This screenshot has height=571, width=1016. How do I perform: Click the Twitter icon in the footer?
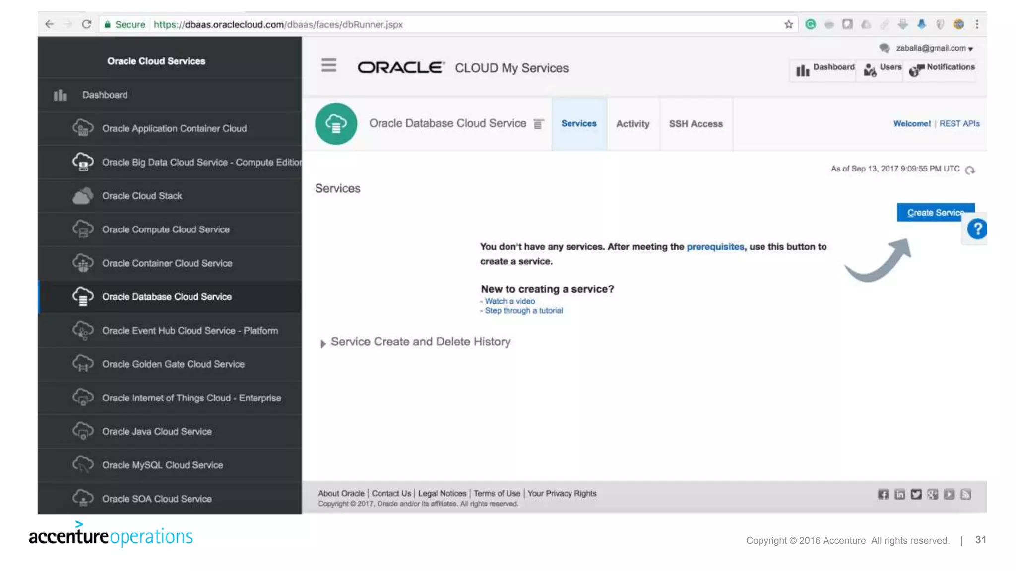click(916, 494)
